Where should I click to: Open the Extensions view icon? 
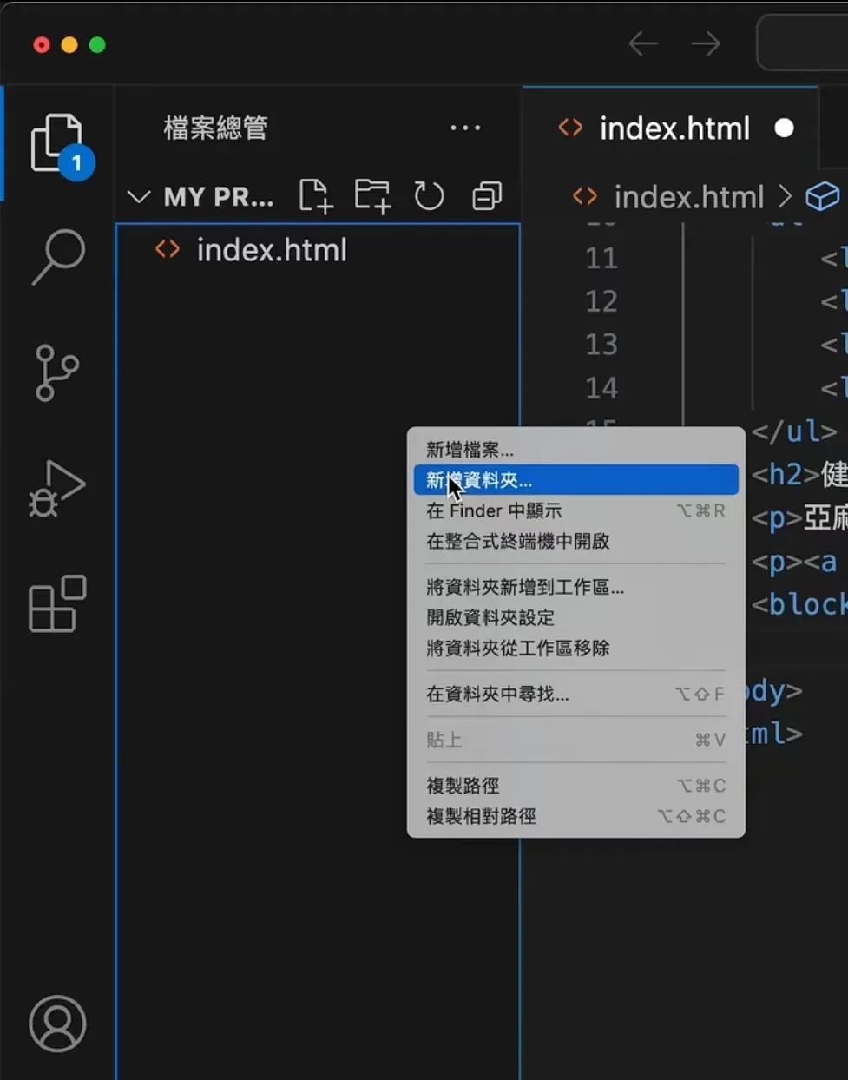[57, 604]
